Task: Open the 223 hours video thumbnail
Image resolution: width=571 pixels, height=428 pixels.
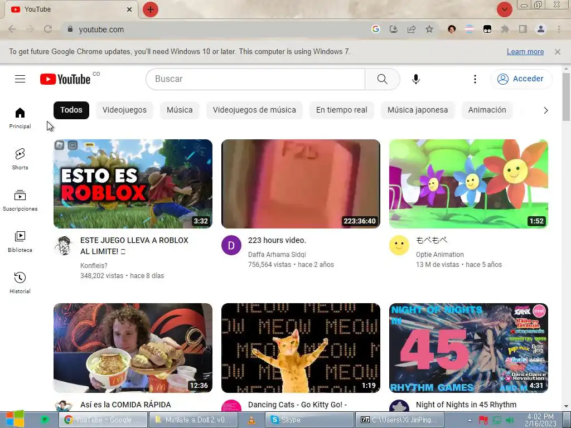Action: point(301,184)
